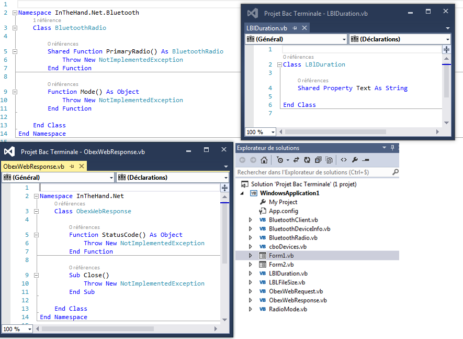Expand BluetoothDeviceInfo.vb node

[x=251, y=228]
